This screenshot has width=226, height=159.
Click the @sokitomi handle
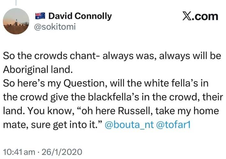pyautogui.click(x=55, y=27)
